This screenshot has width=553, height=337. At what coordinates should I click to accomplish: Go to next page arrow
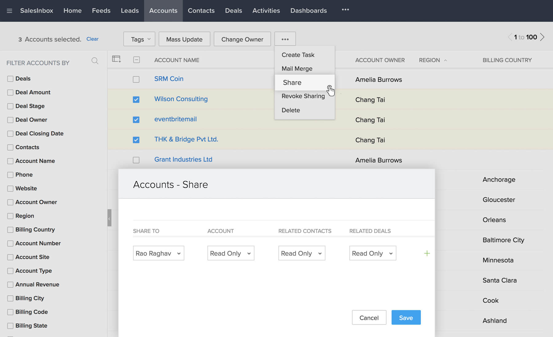pyautogui.click(x=543, y=37)
